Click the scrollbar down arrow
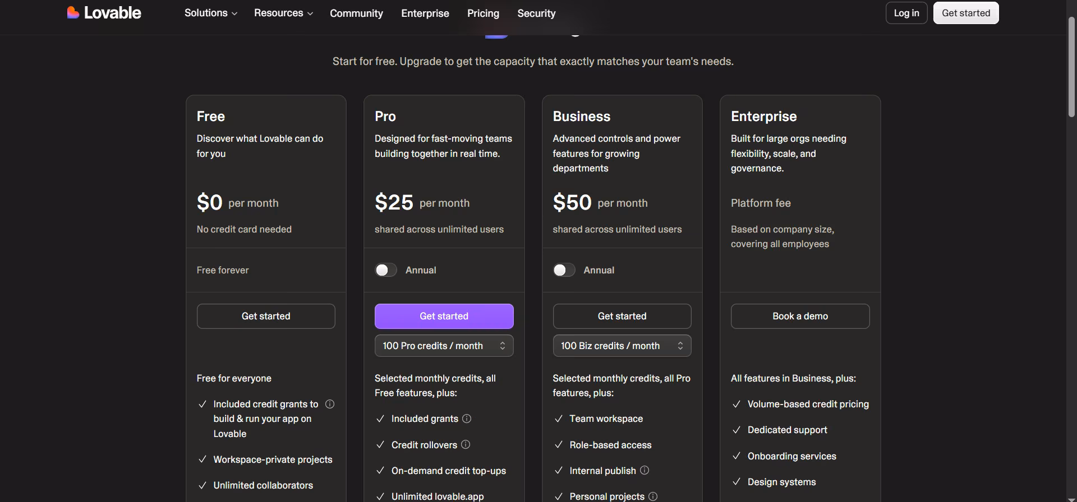 point(1071,499)
